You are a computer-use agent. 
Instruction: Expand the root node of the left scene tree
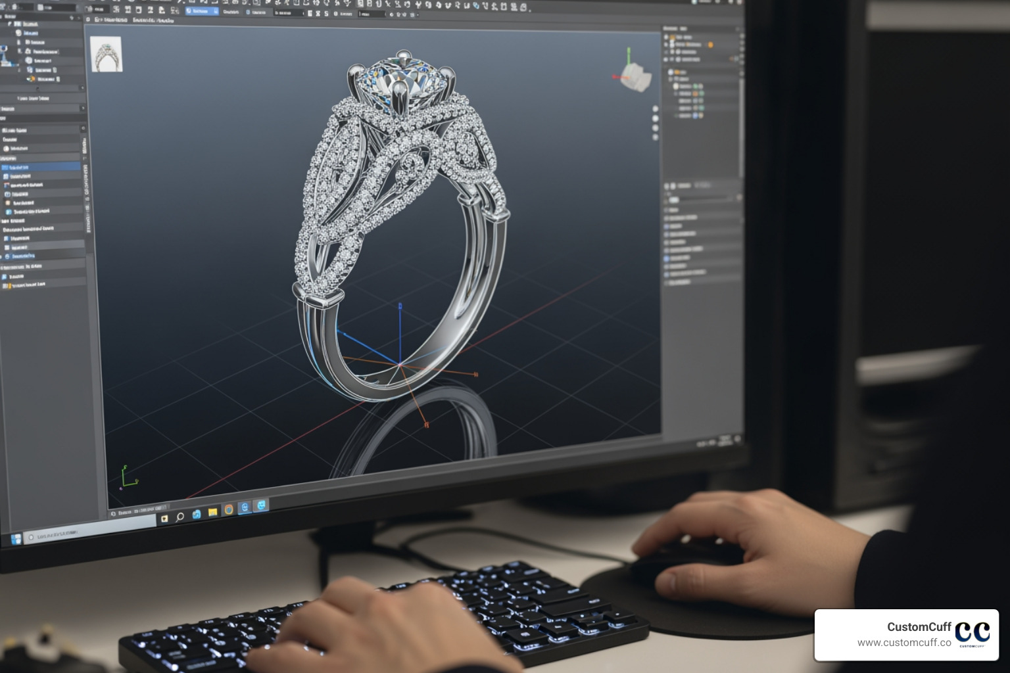(x=9, y=24)
